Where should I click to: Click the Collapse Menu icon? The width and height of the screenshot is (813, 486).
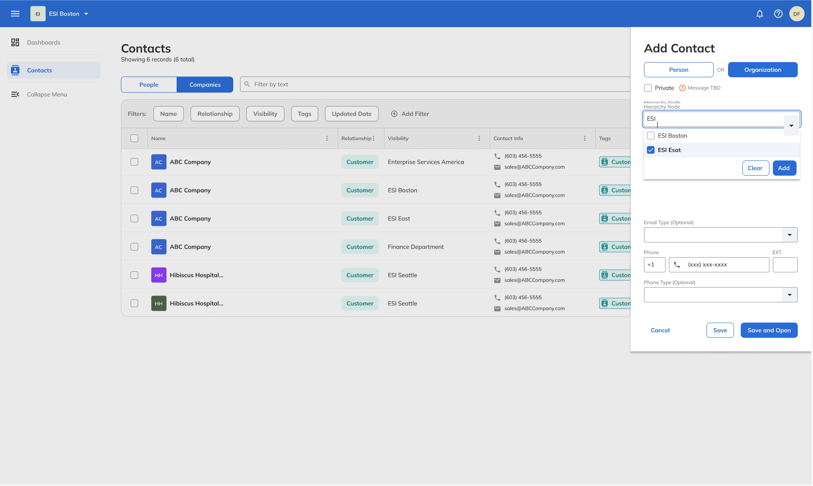15,94
